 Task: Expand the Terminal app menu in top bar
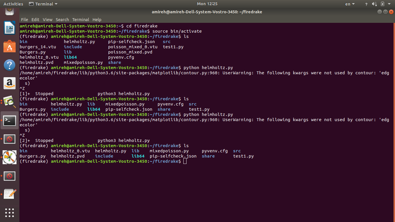click(43, 4)
